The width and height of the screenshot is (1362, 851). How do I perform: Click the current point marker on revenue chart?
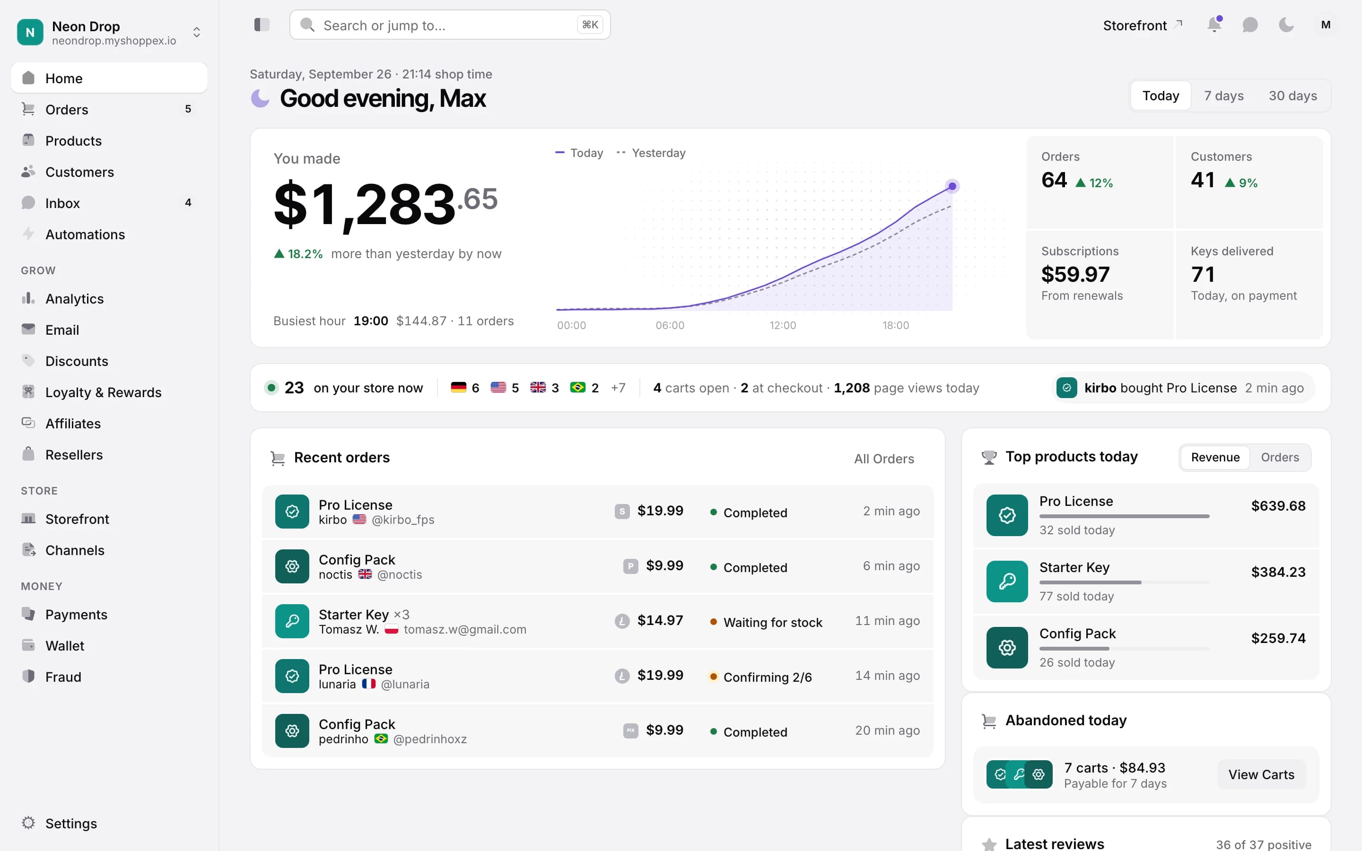(952, 186)
